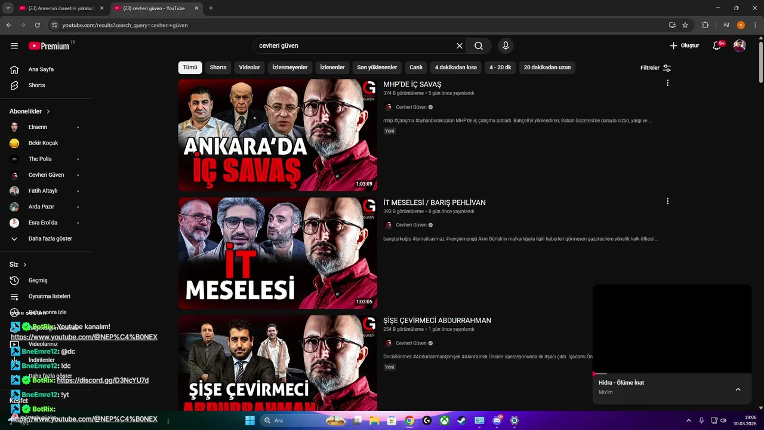Viewport: 764px width, 430px height.
Task: Open MHP'DE İÇ SAVAŞ video title
Action: coord(412,84)
